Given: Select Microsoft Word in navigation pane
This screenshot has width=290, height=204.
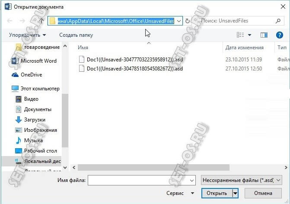Looking at the screenshot, I should (x=34, y=61).
